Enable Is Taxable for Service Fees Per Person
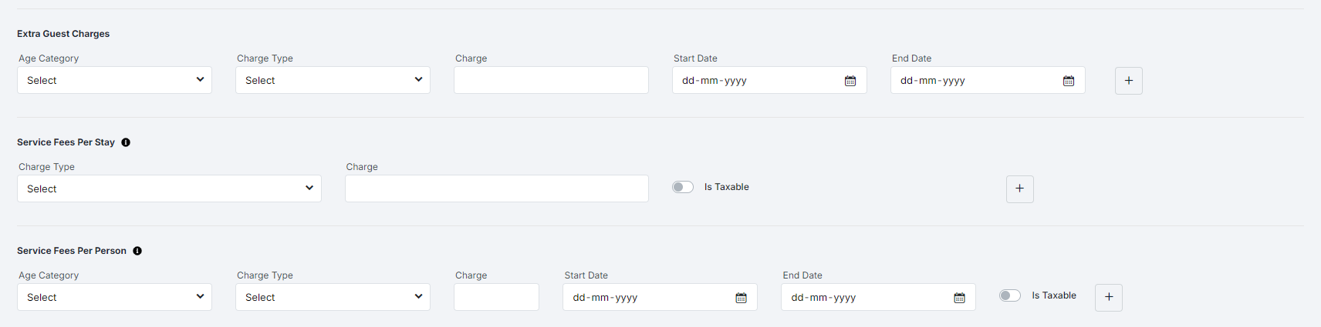The width and height of the screenshot is (1321, 327). tap(1009, 295)
